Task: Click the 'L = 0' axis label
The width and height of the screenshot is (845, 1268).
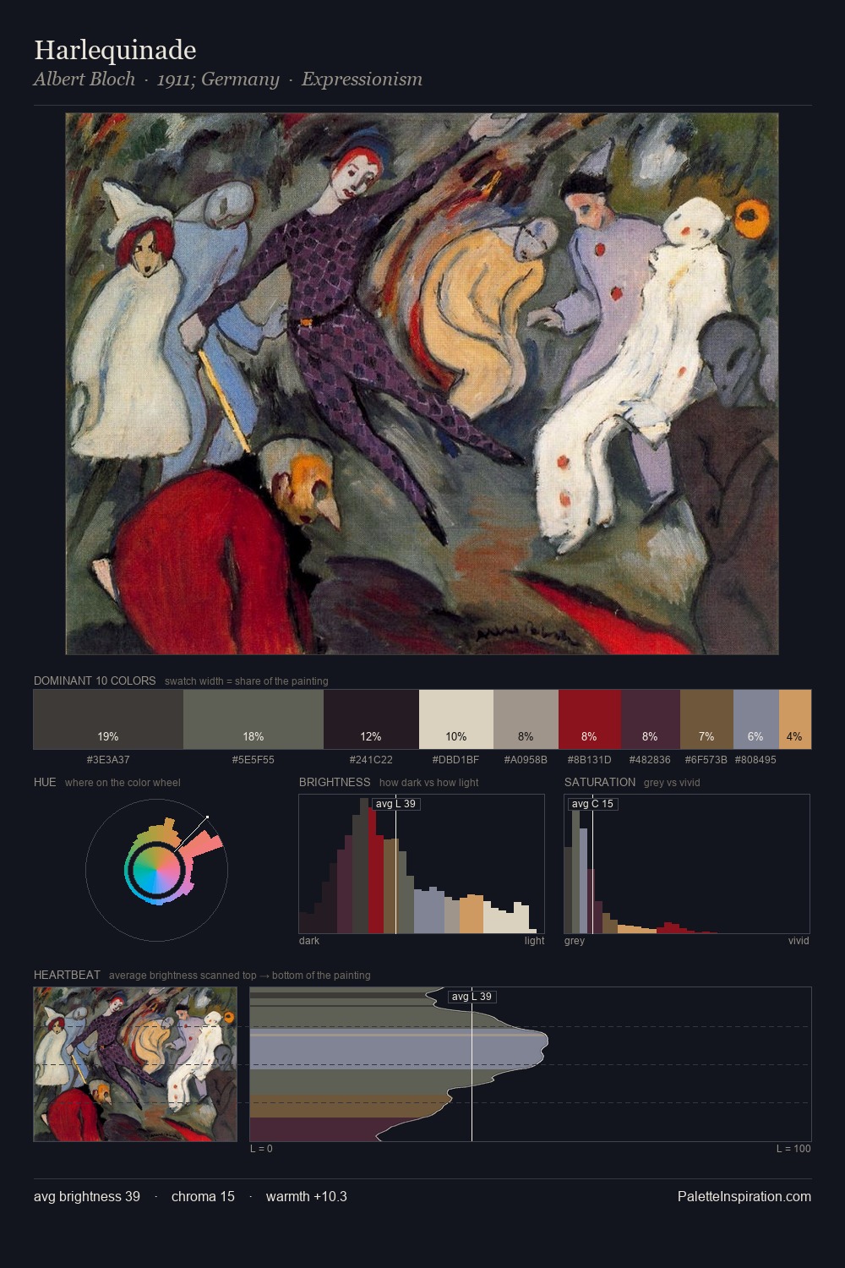Action: [261, 1149]
